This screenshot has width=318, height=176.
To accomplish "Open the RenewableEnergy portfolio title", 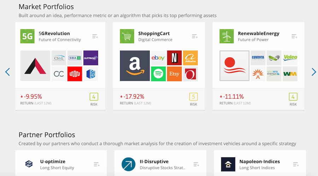I will tap(259, 34).
